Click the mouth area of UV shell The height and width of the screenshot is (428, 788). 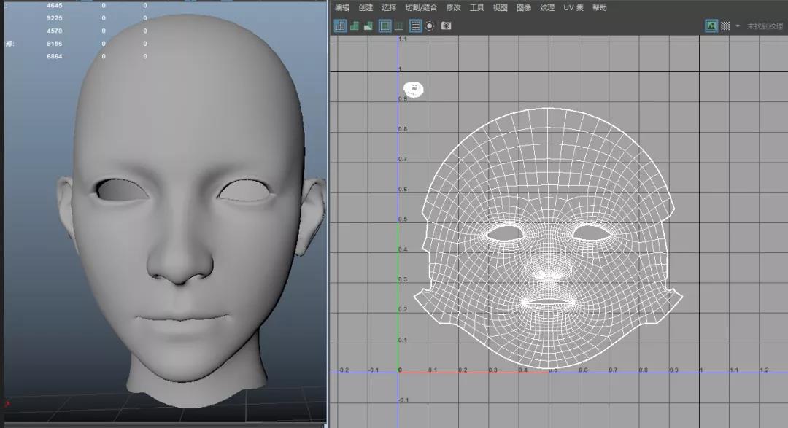[547, 301]
